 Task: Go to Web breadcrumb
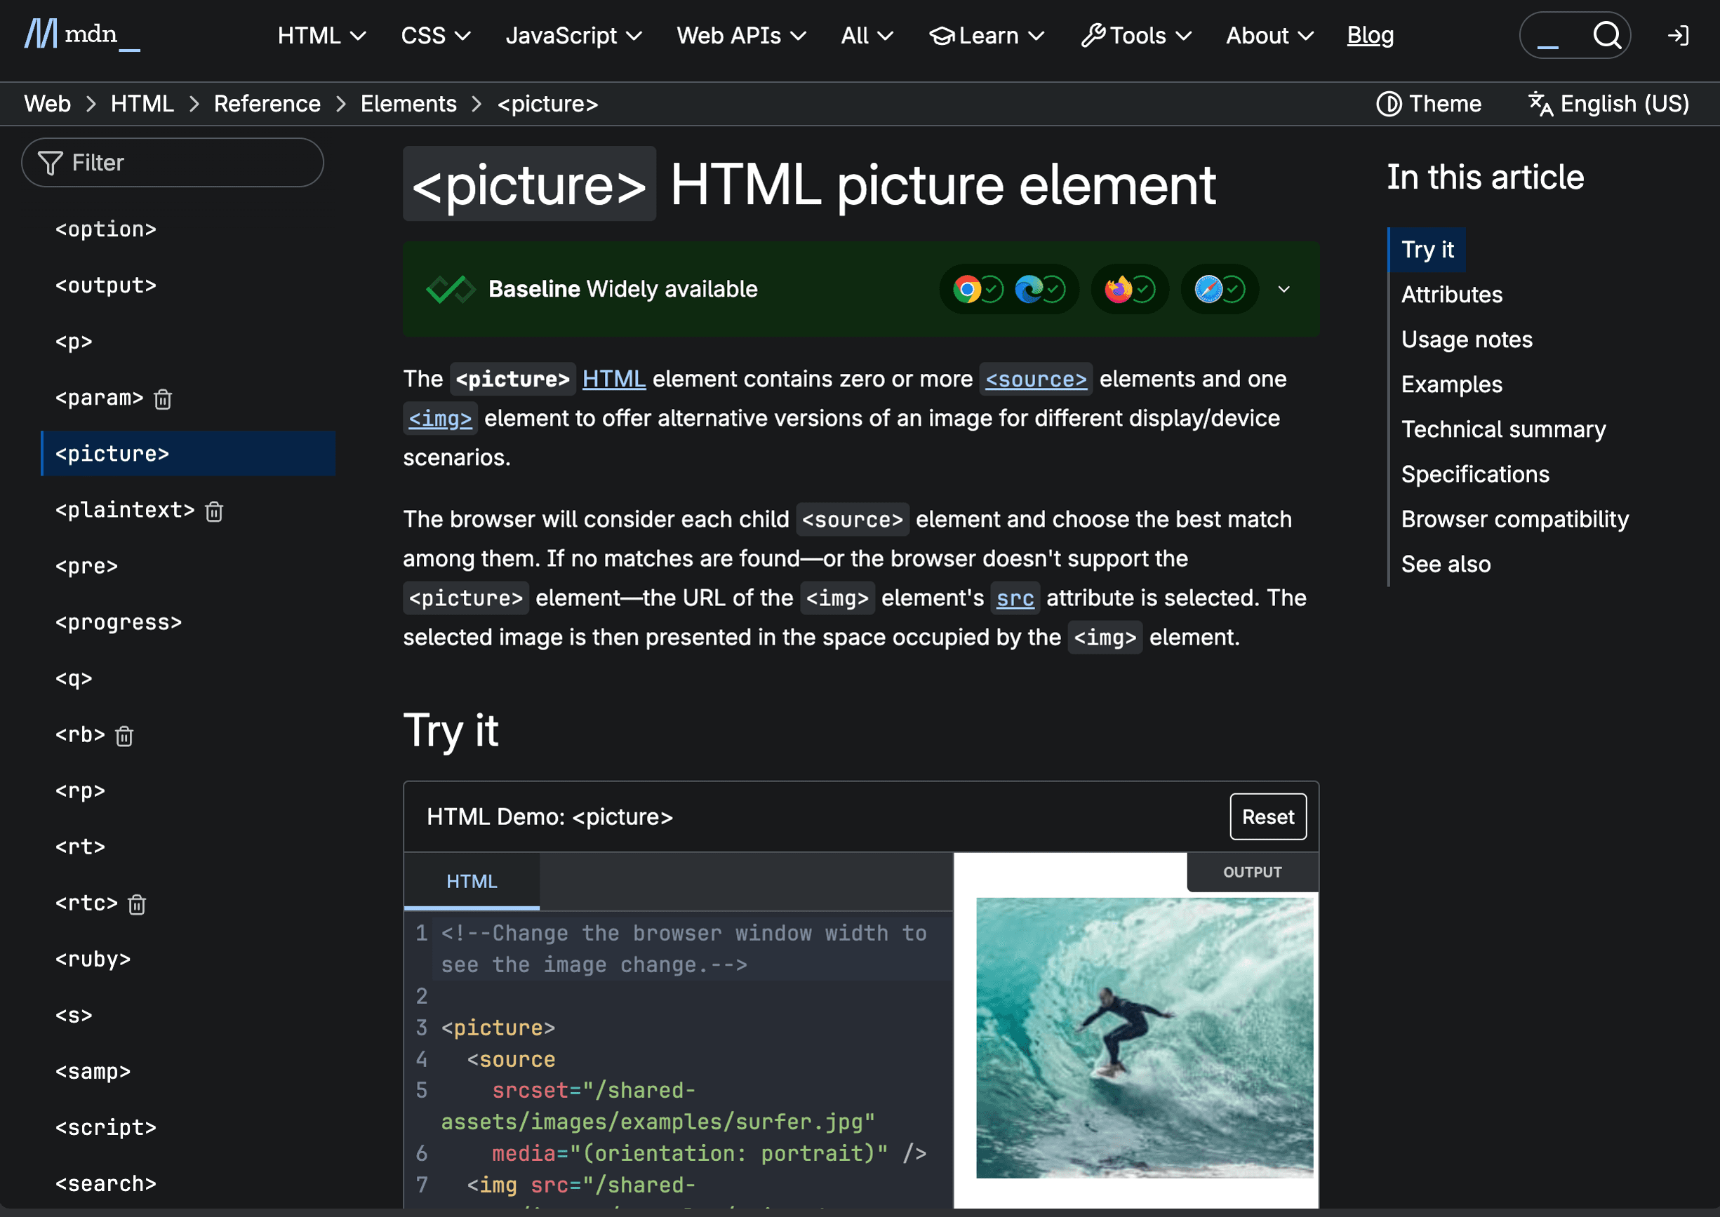pos(47,103)
